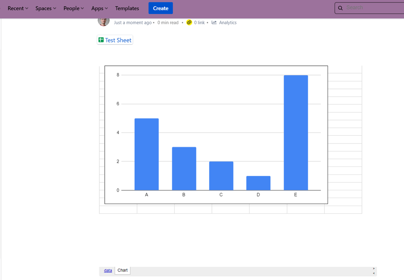The width and height of the screenshot is (404, 280).
Task: Click the Google Sheets icon on Test Sheet
Action: [x=100, y=40]
